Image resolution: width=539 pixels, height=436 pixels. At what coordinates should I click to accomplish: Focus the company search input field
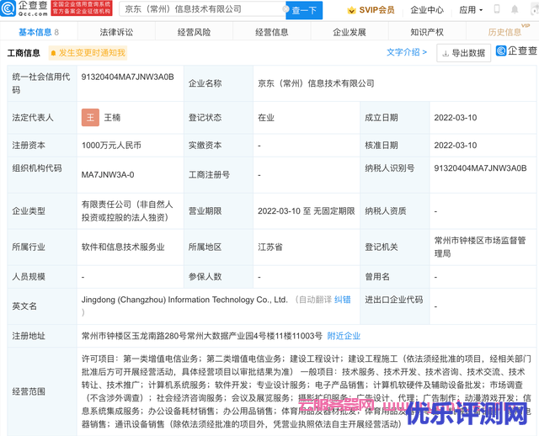tap(203, 9)
